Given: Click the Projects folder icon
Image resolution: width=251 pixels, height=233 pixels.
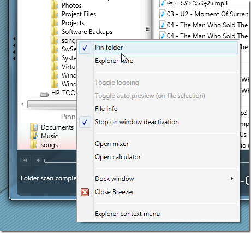Looking at the screenshot, I should [55, 22].
